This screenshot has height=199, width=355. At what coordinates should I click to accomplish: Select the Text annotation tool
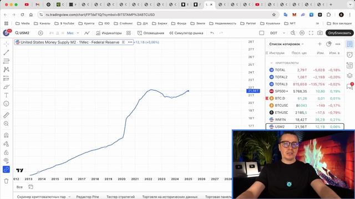click(x=6, y=95)
